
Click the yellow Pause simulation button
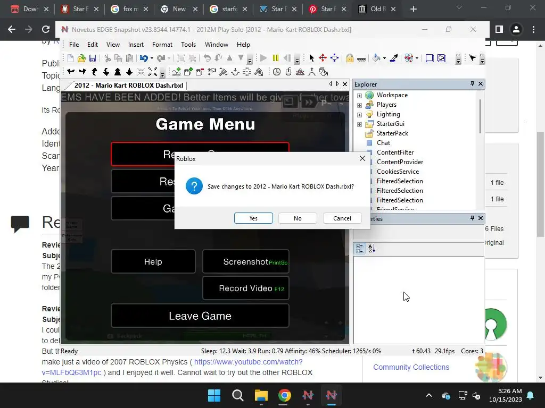click(276, 58)
